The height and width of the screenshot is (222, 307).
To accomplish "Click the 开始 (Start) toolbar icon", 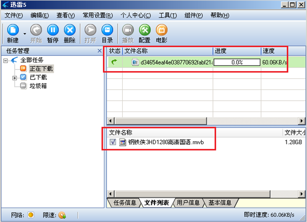I will point(36,30).
